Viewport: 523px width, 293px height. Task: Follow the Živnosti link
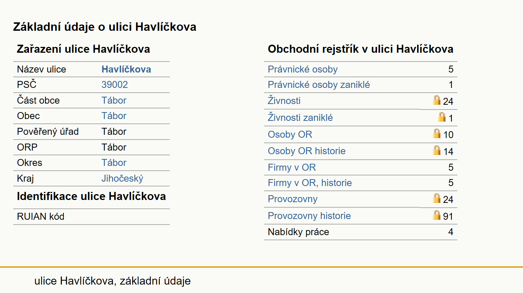click(x=284, y=100)
